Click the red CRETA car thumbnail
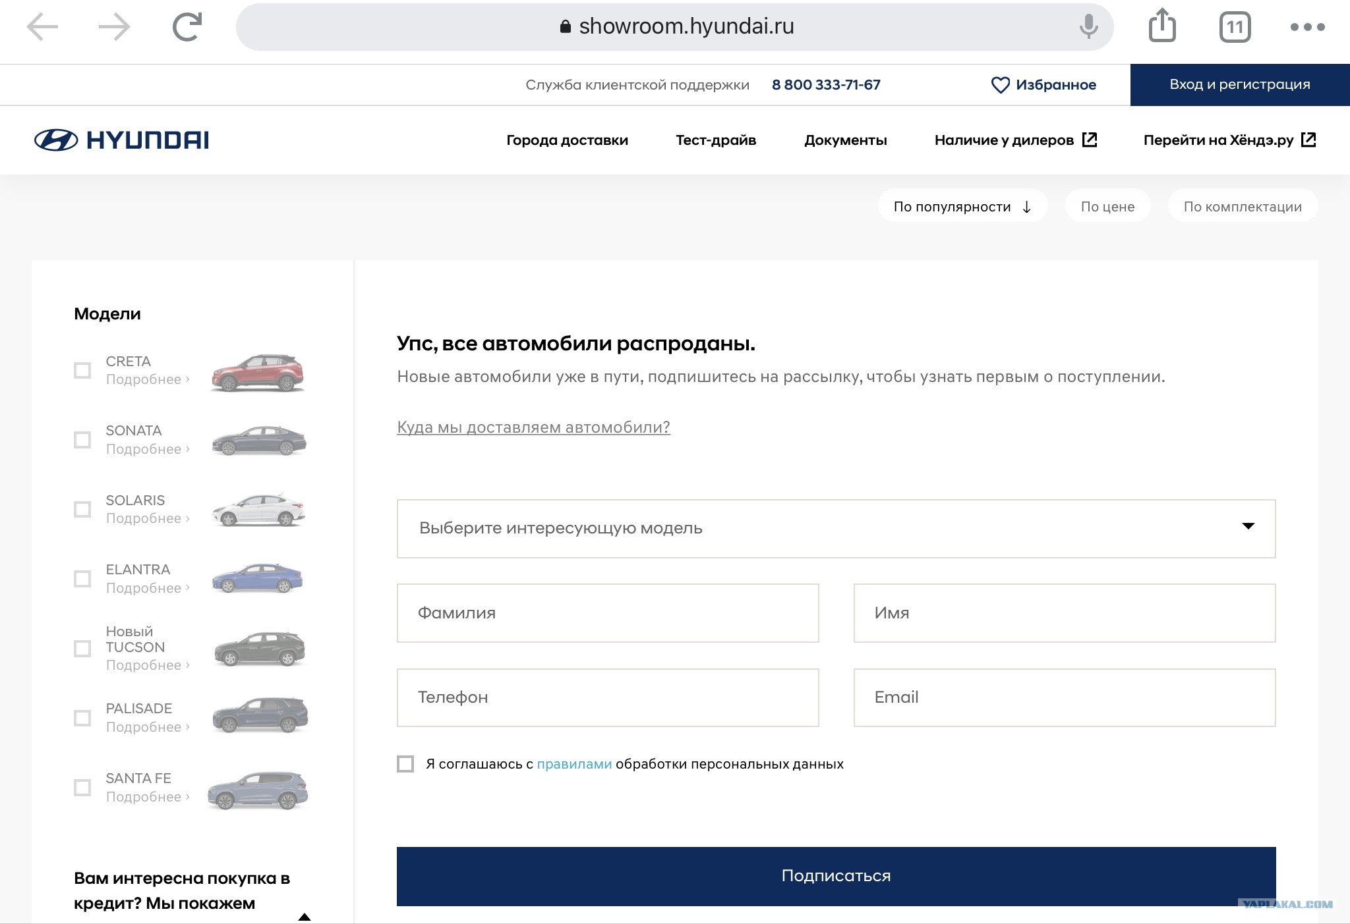This screenshot has width=1350, height=924. pos(258,373)
